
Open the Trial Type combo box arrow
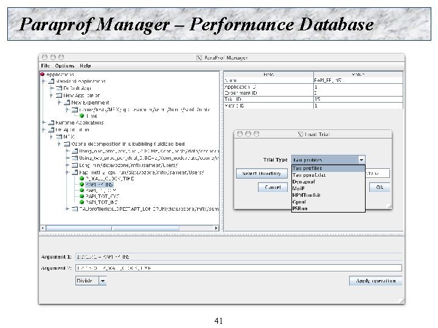(361, 160)
